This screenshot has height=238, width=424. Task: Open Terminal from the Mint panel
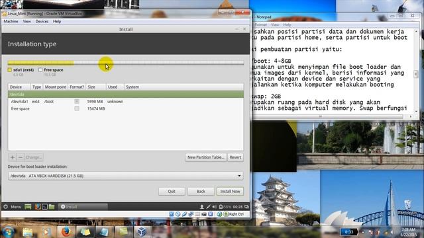pyautogui.click(x=44, y=207)
